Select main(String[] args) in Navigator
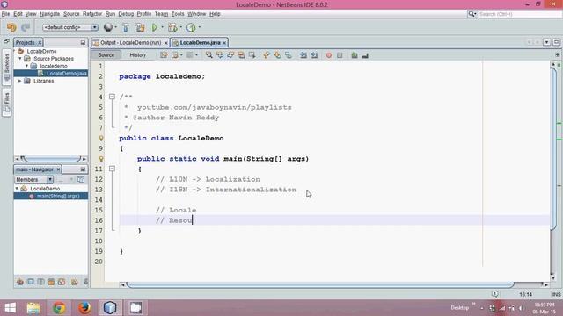This screenshot has height=316, width=563. click(57, 196)
